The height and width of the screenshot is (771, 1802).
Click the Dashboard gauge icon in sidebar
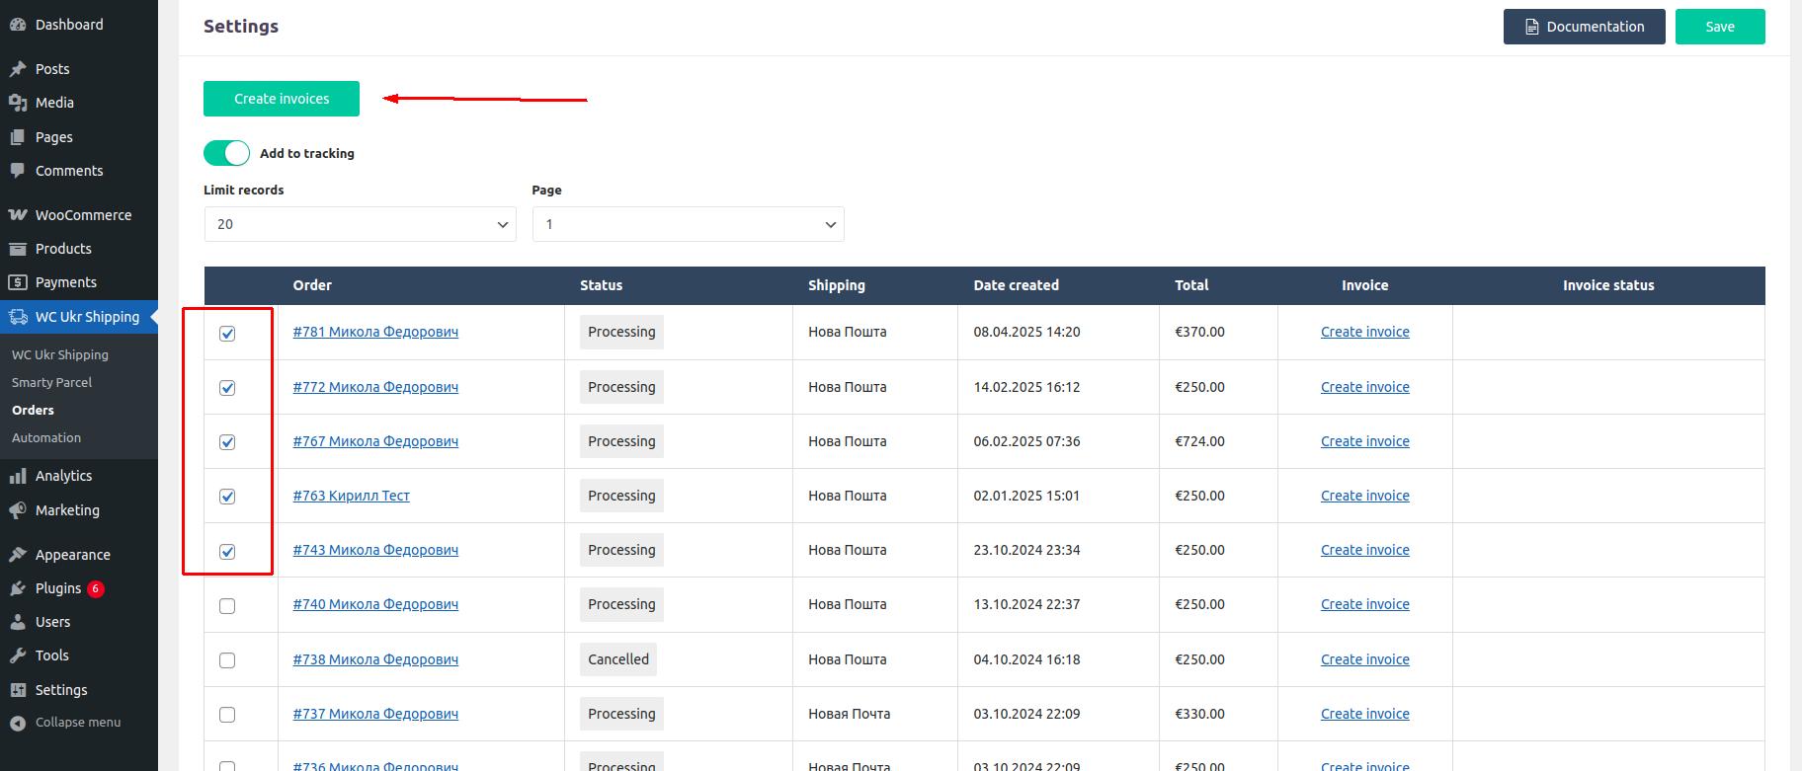(17, 25)
